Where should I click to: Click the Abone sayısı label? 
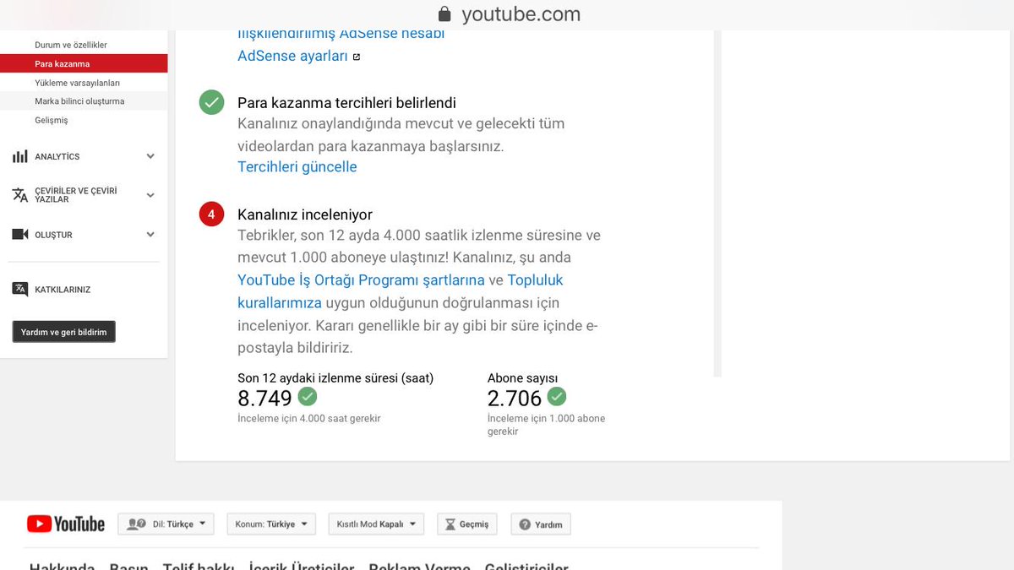(523, 378)
